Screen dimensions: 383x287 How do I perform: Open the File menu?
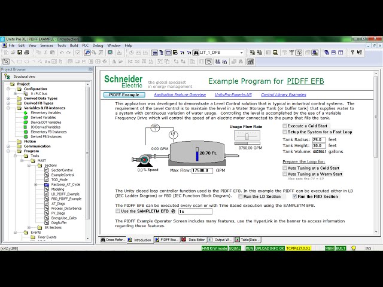(11, 45)
